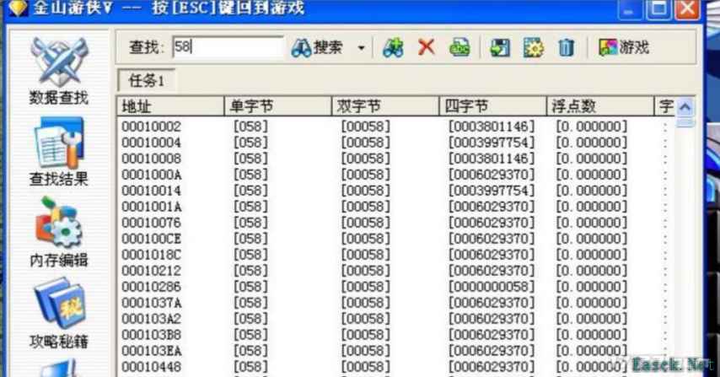Image resolution: width=720 pixels, height=377 pixels.
Task: Click the green save disk icon
Action: click(500, 47)
